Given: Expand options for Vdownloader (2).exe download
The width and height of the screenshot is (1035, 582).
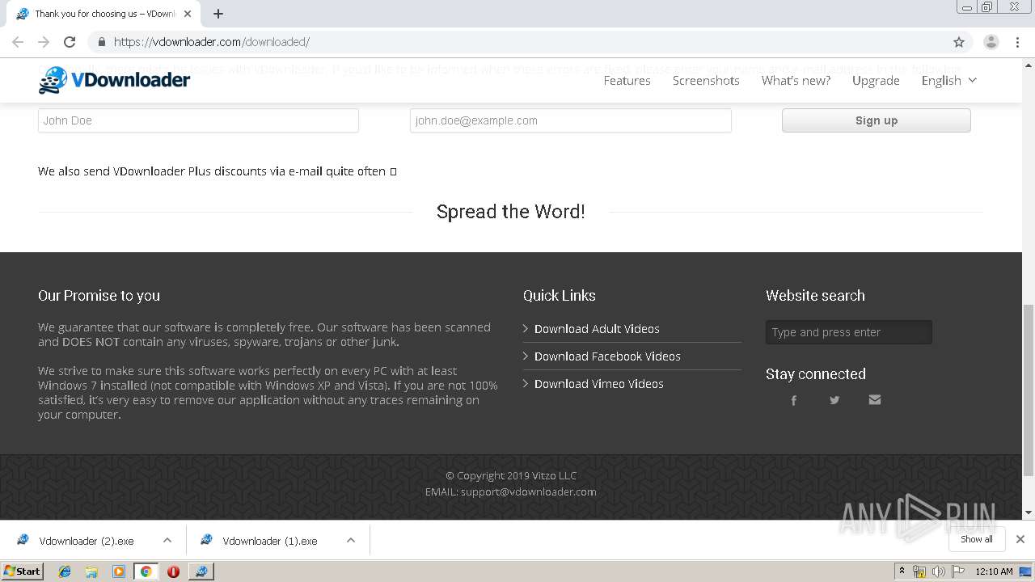Looking at the screenshot, I should 167,540.
